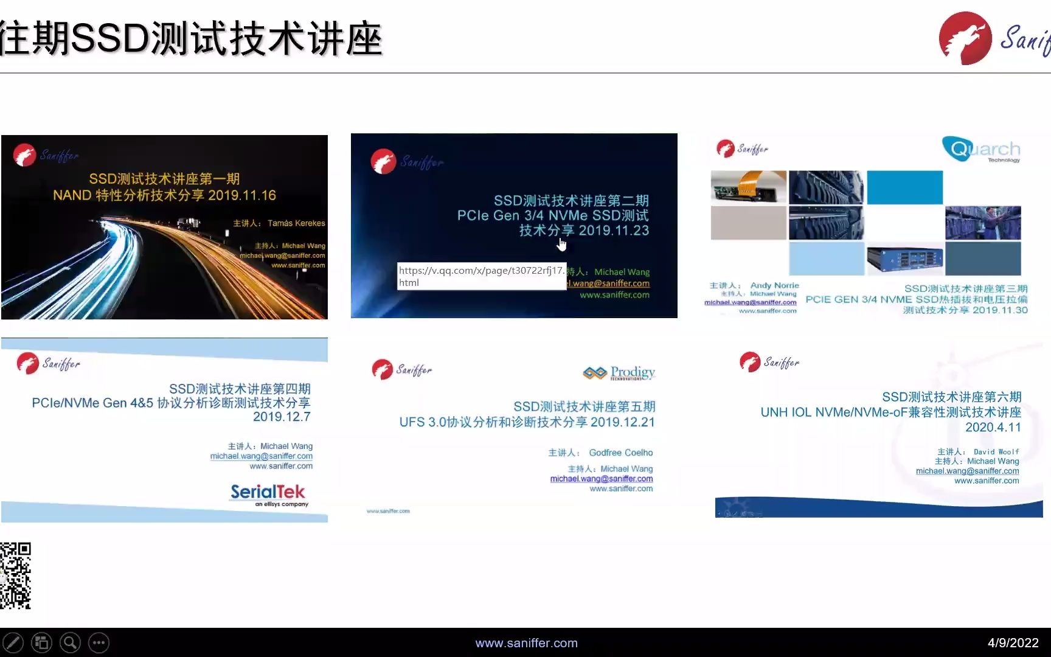
Task: Click the Prodigy Technovations logo
Action: pos(619,372)
